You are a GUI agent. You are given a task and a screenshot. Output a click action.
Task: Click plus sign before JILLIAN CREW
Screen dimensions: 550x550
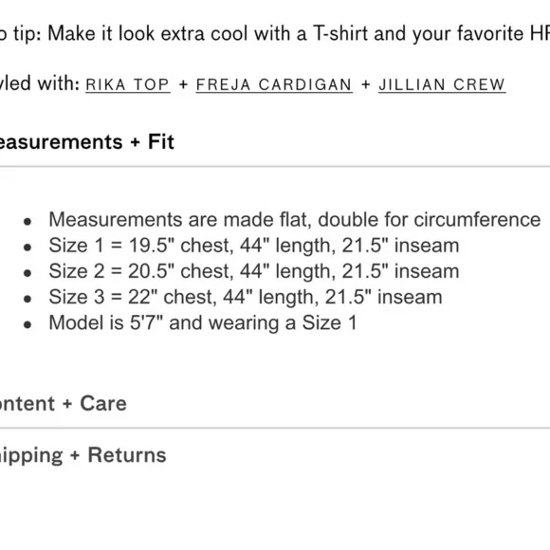(365, 85)
